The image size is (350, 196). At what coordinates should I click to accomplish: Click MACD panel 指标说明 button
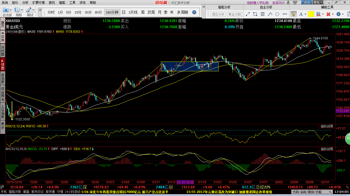pos(327,149)
